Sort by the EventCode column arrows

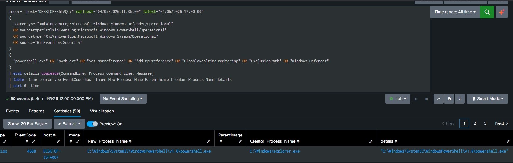click(27, 141)
